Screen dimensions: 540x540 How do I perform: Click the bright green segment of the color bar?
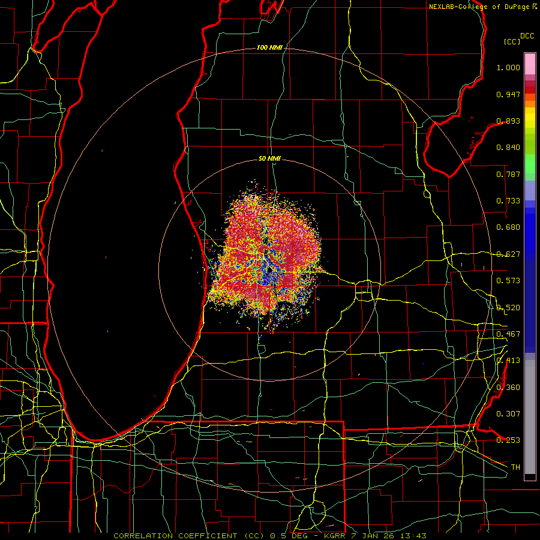point(530,164)
